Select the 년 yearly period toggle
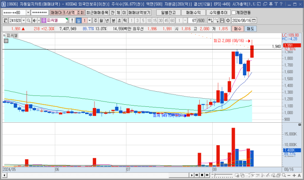Image resolution: width=304 pixels, height=180 pixels. [107, 20]
